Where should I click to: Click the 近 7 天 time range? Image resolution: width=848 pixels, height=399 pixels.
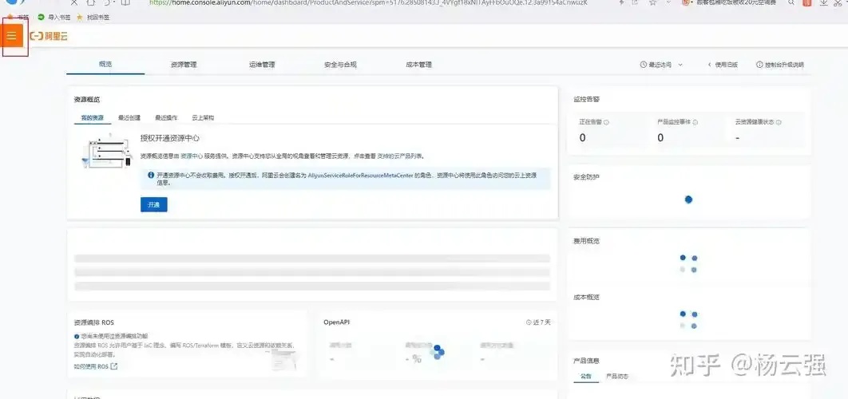click(x=539, y=322)
